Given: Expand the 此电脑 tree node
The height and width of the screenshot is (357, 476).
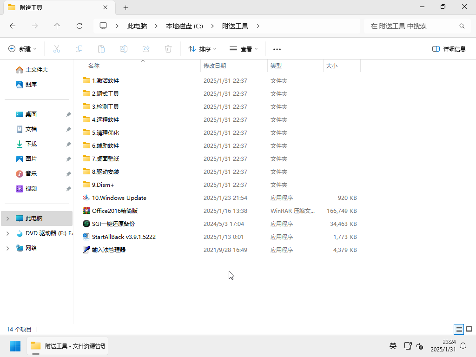Looking at the screenshot, I should (7, 218).
